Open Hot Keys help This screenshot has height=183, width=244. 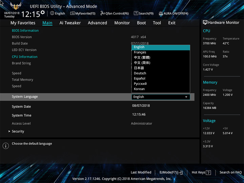coord(201,172)
